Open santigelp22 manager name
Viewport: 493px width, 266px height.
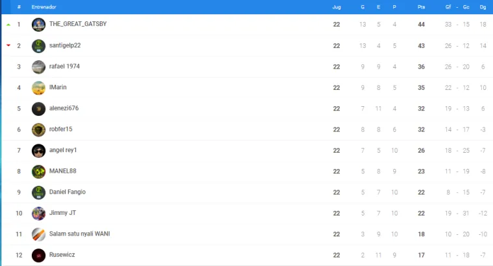(65, 45)
